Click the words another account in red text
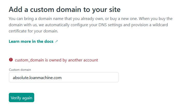 click(x=83, y=60)
